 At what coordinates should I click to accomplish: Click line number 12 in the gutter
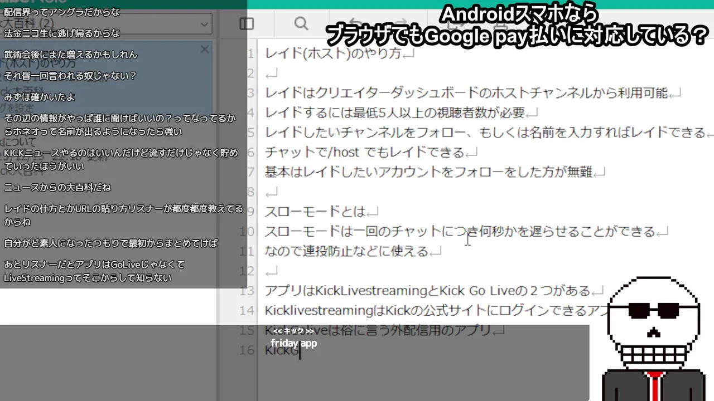click(x=247, y=271)
